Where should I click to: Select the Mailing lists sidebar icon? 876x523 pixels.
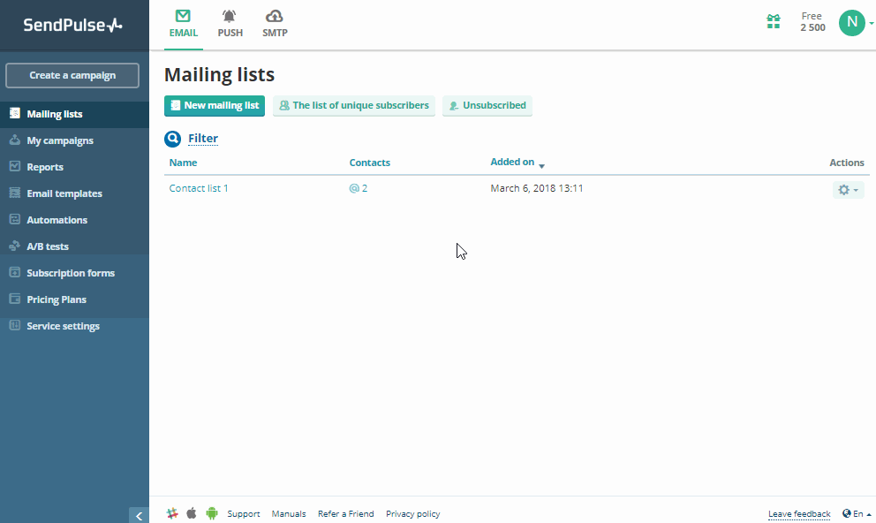[x=14, y=114]
